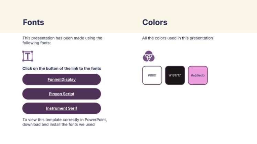Select the pink #eb9edb color swatch

click(198, 75)
